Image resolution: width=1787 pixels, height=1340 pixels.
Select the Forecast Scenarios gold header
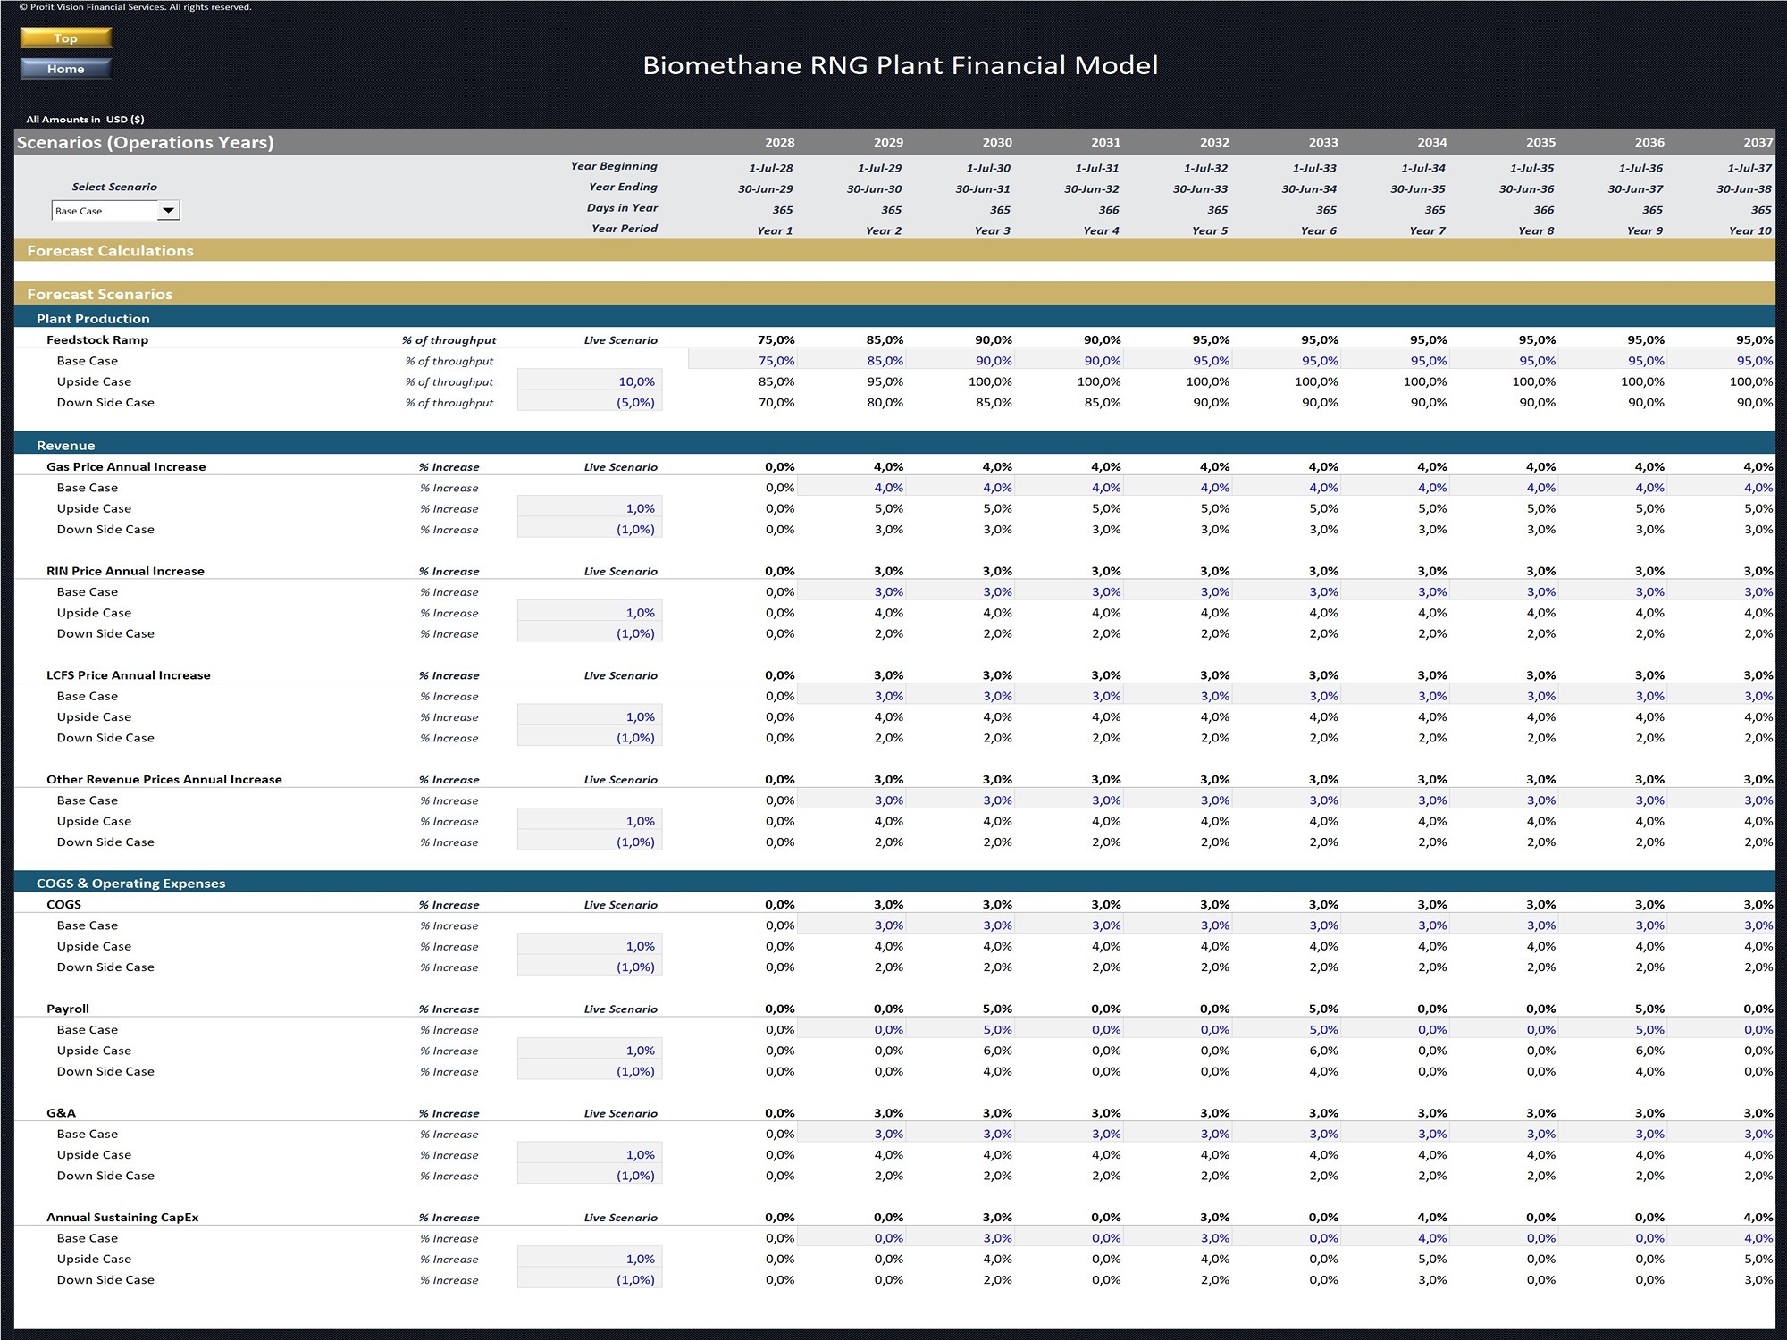[894, 294]
